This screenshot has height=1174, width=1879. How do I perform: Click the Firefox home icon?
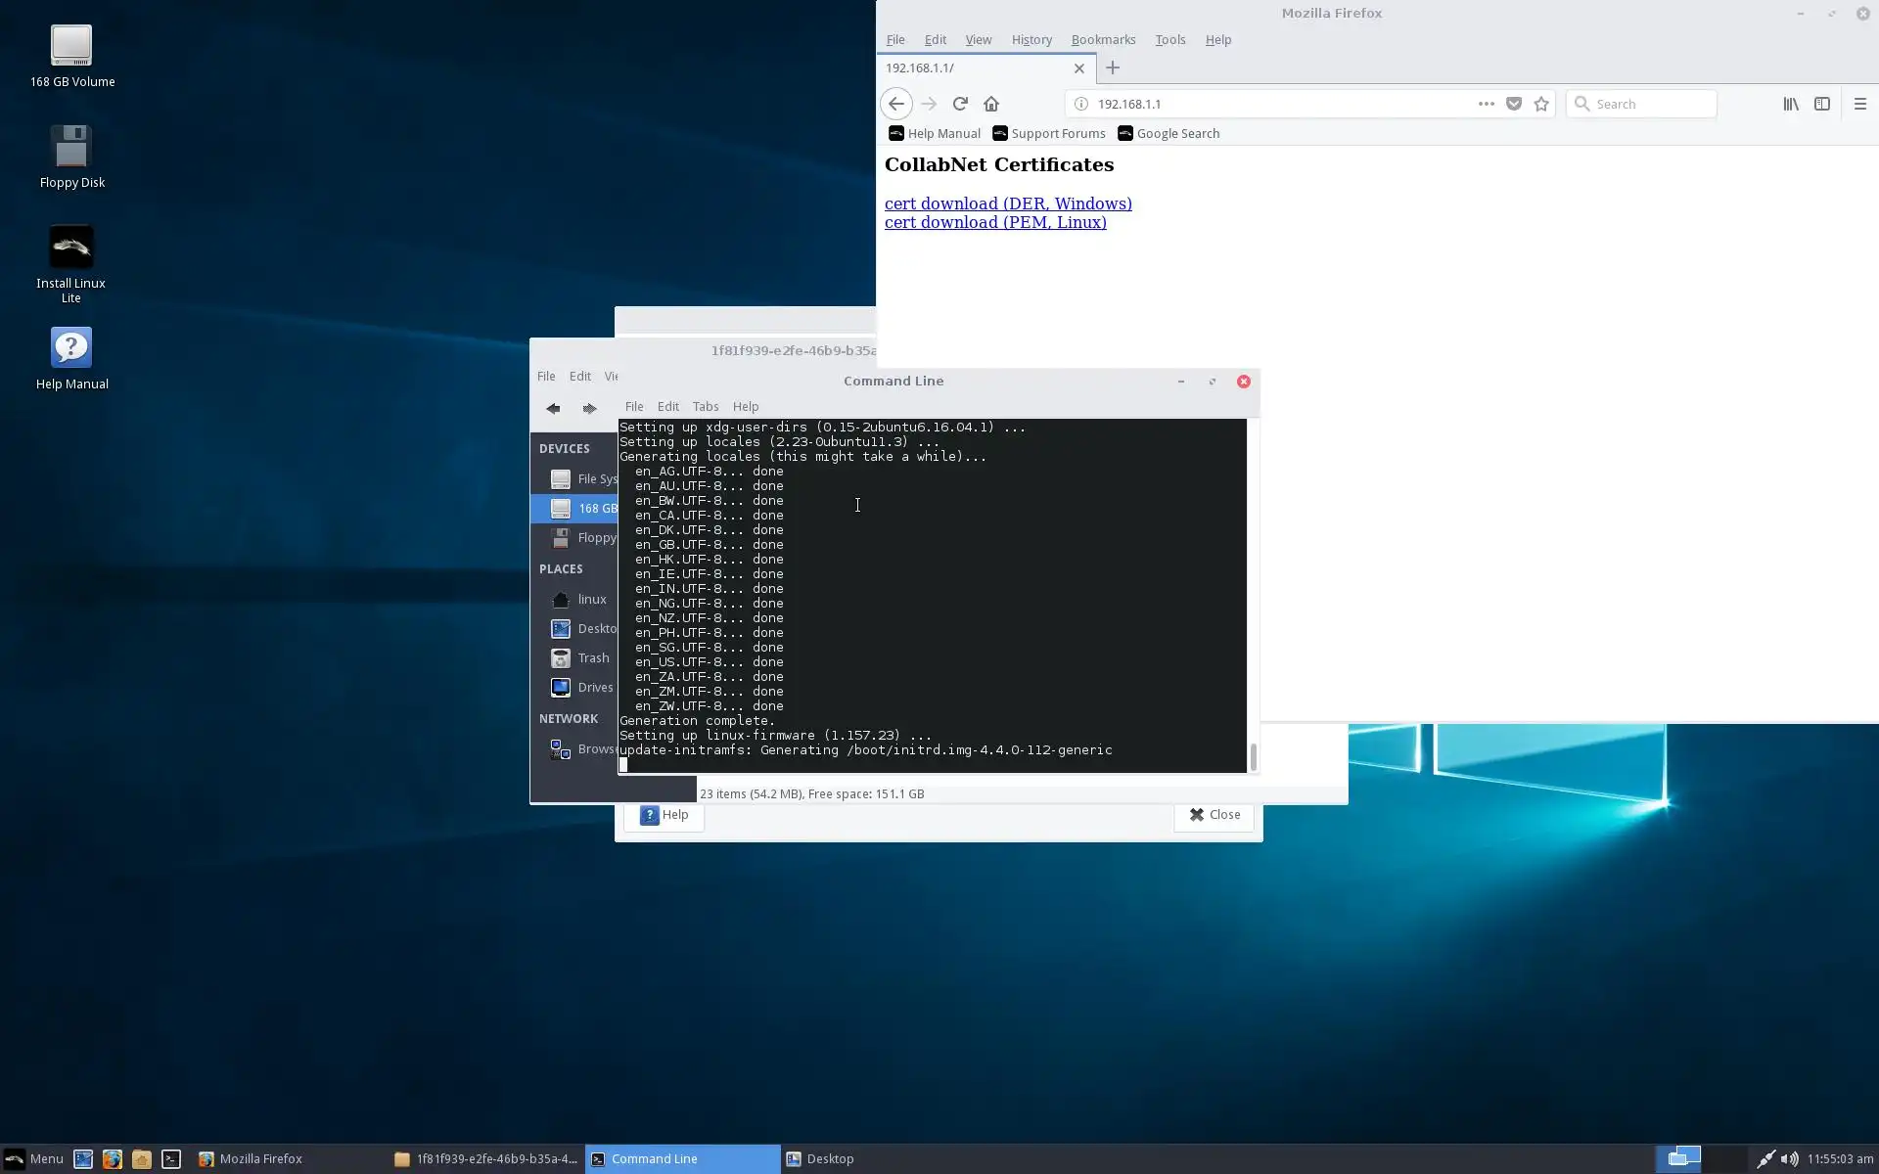click(x=991, y=104)
